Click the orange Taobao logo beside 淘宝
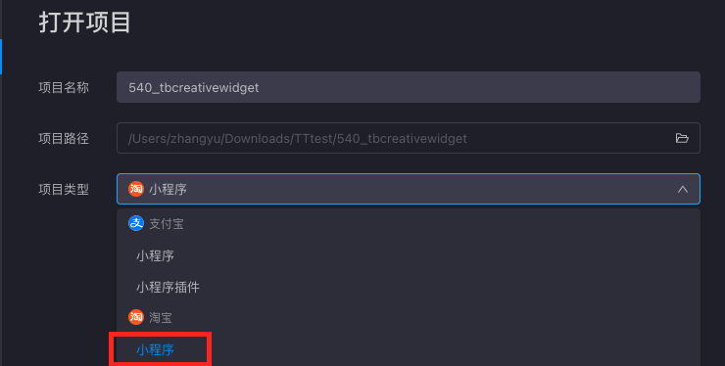The height and width of the screenshot is (366, 725). coord(136,317)
